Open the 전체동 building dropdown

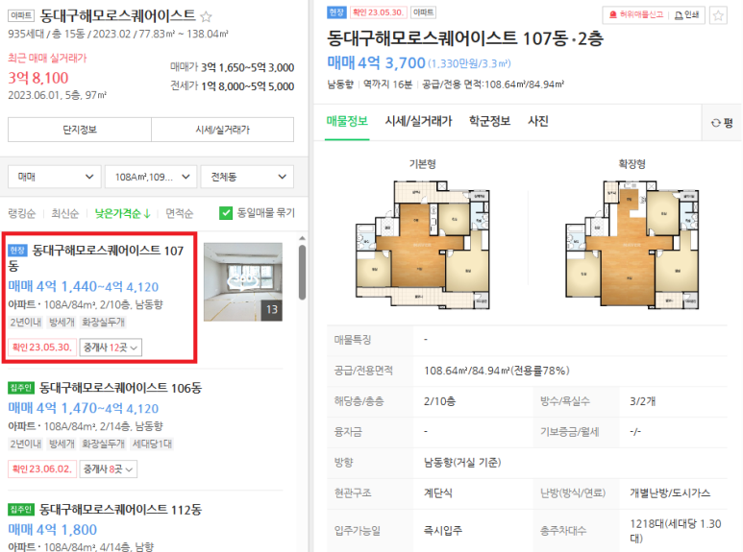pos(247,177)
